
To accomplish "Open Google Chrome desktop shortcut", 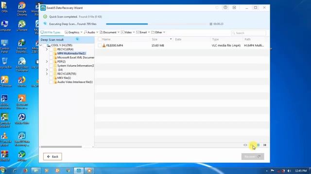I will coord(22,8).
